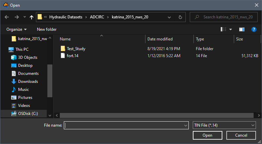Viewport: 262px width, 144px height.
Task: Click the 8/19/2021 4:19 PM date cell
Action: (164, 49)
